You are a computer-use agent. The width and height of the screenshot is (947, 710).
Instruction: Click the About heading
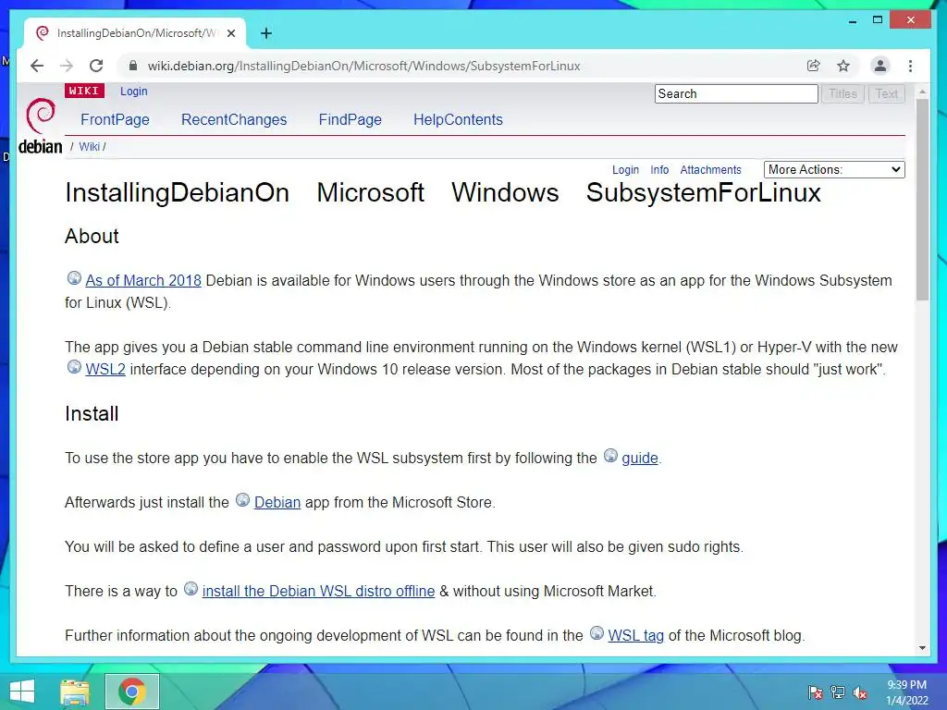click(x=92, y=236)
